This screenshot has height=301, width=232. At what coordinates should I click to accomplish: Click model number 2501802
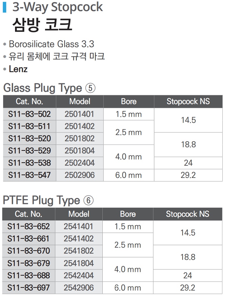pos(79,138)
